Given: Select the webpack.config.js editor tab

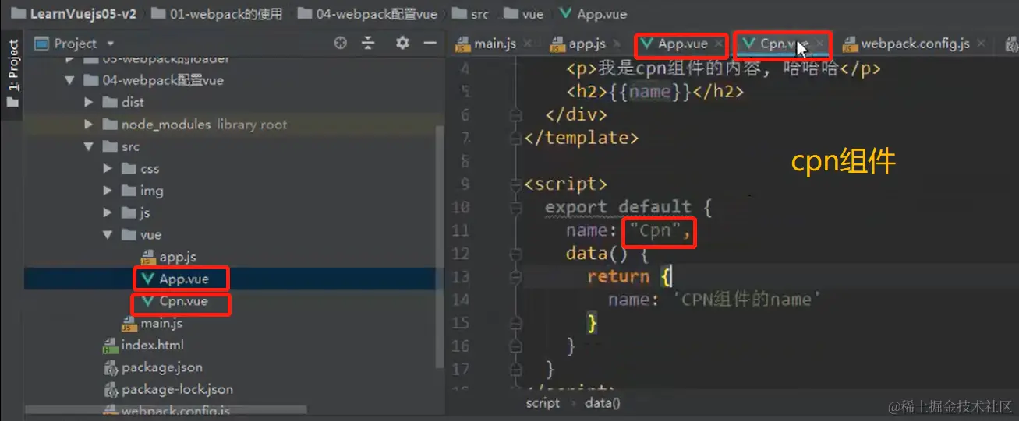Looking at the screenshot, I should [x=915, y=44].
